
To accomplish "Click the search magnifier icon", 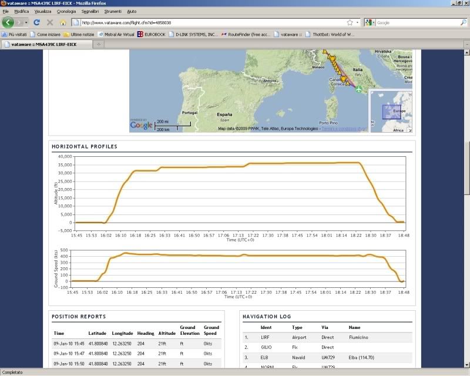I will pos(464,22).
